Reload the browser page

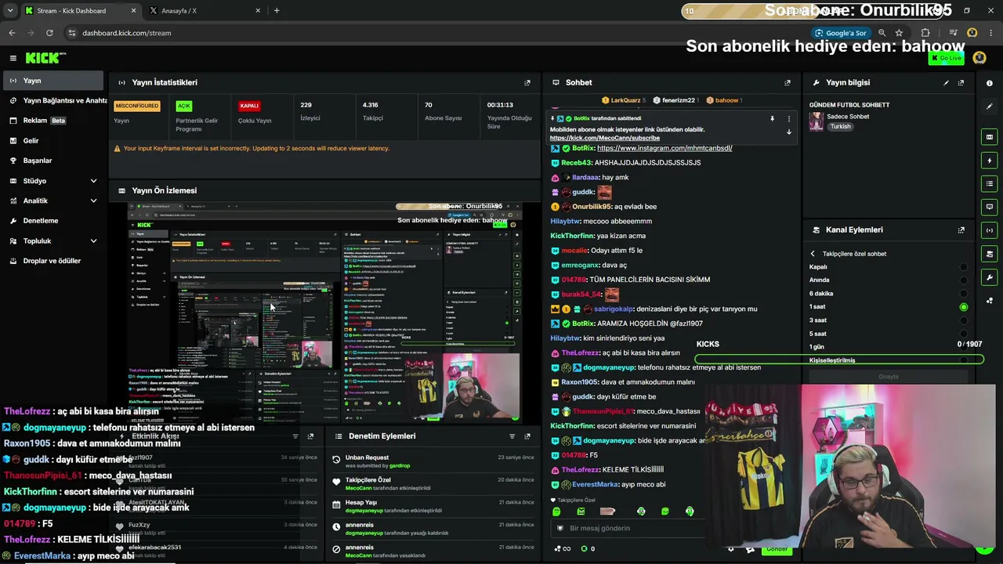49,33
